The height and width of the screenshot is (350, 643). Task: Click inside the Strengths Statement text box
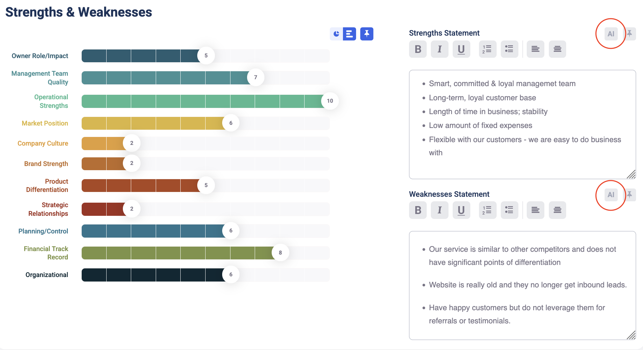coord(522,166)
